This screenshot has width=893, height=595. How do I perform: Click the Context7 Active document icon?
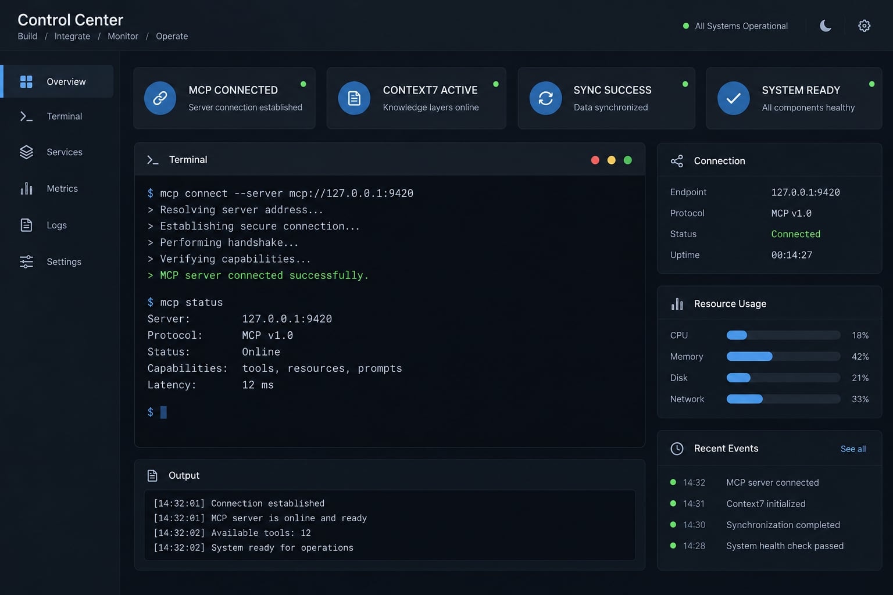coord(354,98)
